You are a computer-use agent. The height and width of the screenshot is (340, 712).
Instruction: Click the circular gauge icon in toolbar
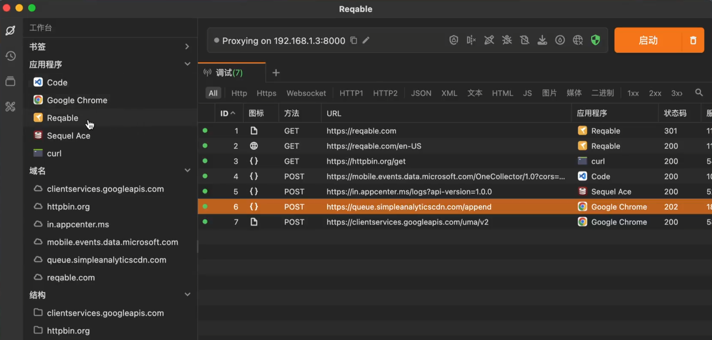click(560, 40)
